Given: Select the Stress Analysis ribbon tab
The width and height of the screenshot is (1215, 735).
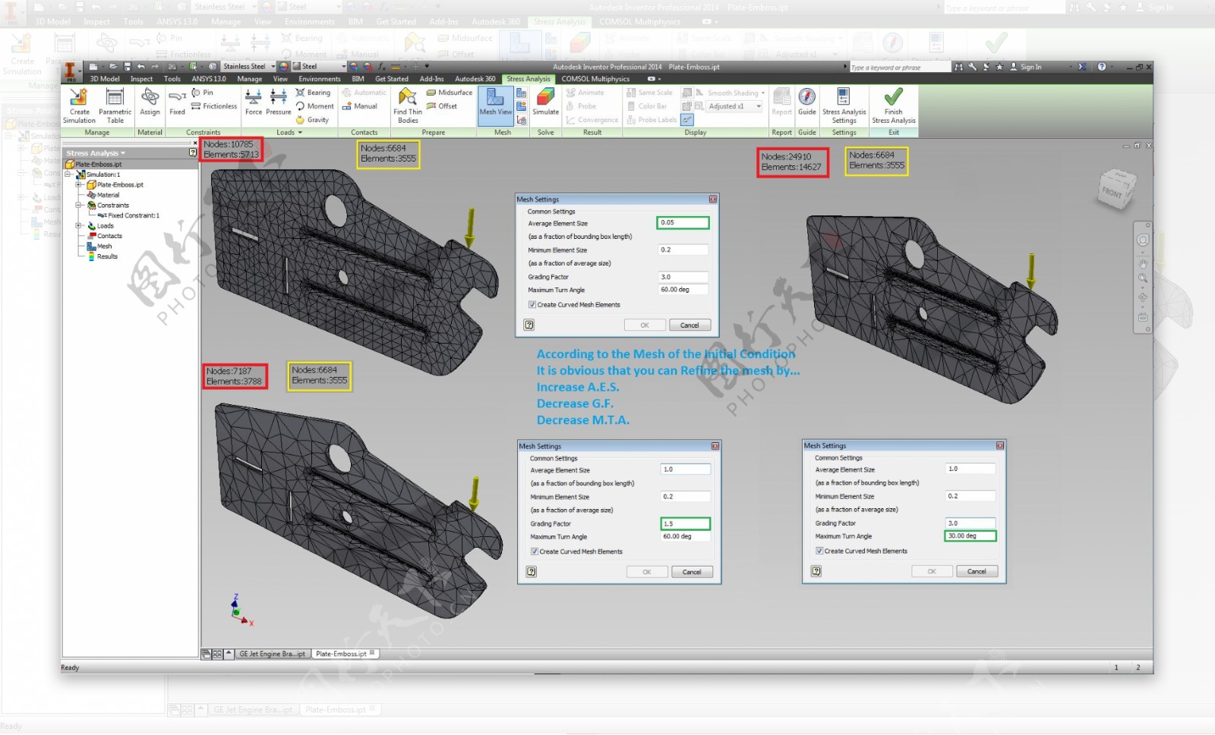Looking at the screenshot, I should pos(528,79).
